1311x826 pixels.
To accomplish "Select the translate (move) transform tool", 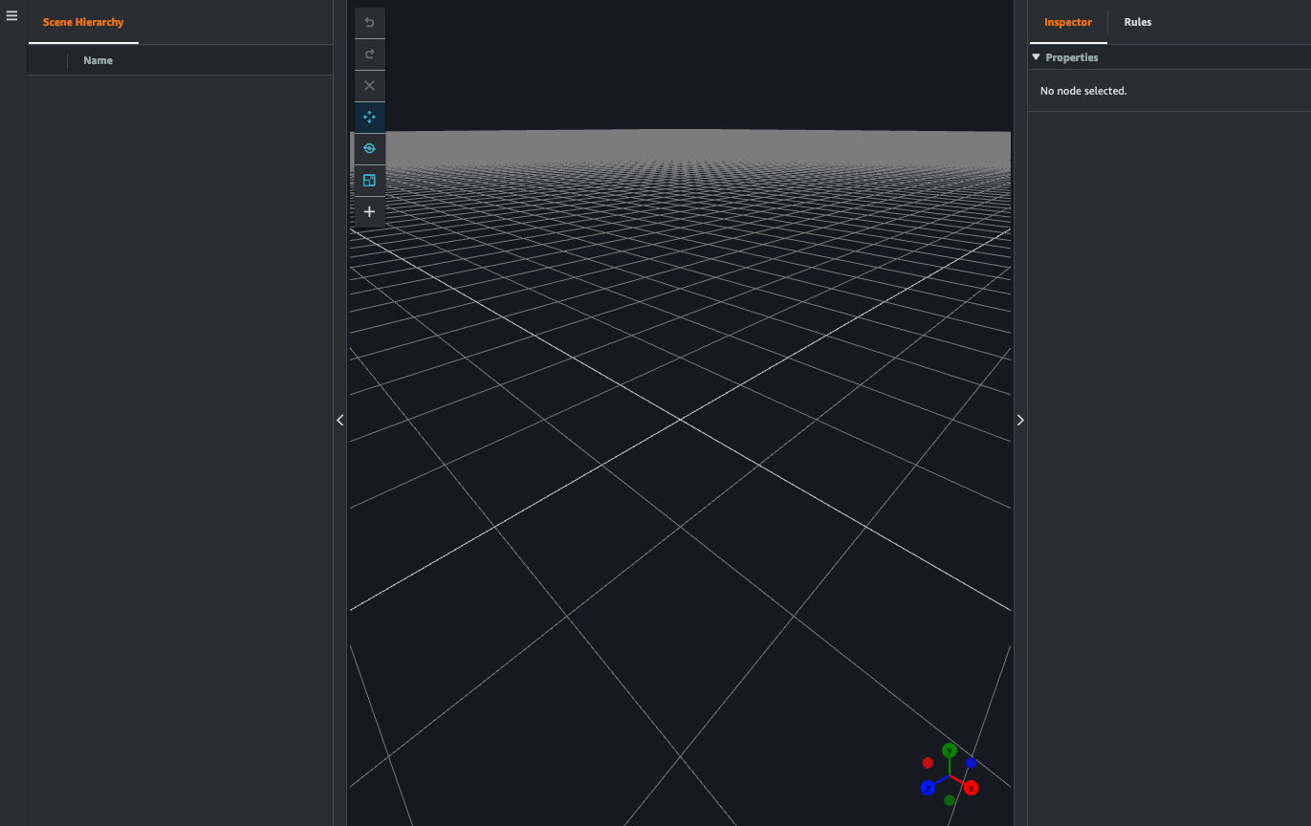I will pyautogui.click(x=369, y=118).
